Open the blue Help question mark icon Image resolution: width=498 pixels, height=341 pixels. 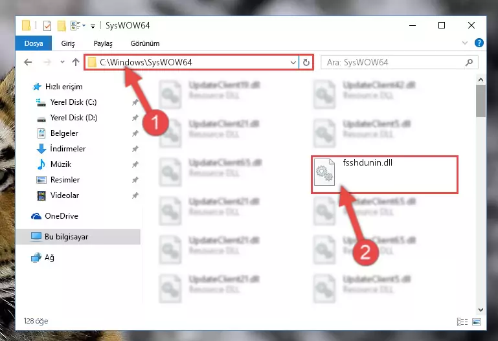(x=479, y=43)
